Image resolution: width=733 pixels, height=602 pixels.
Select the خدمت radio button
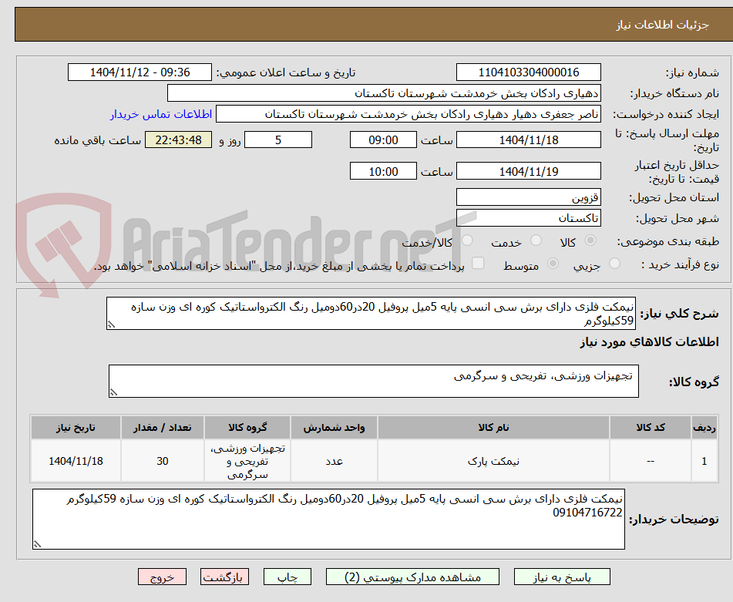pos(536,240)
